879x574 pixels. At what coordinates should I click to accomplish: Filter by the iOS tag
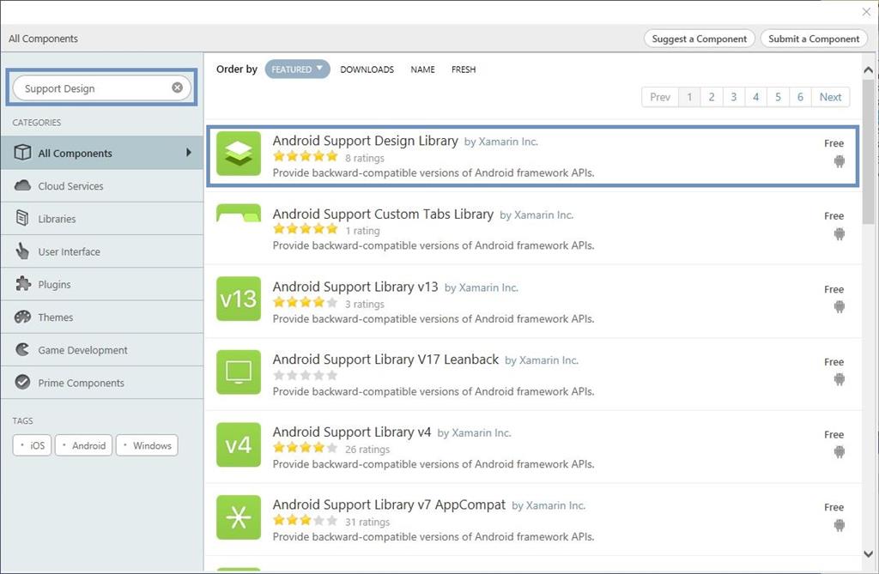point(32,445)
